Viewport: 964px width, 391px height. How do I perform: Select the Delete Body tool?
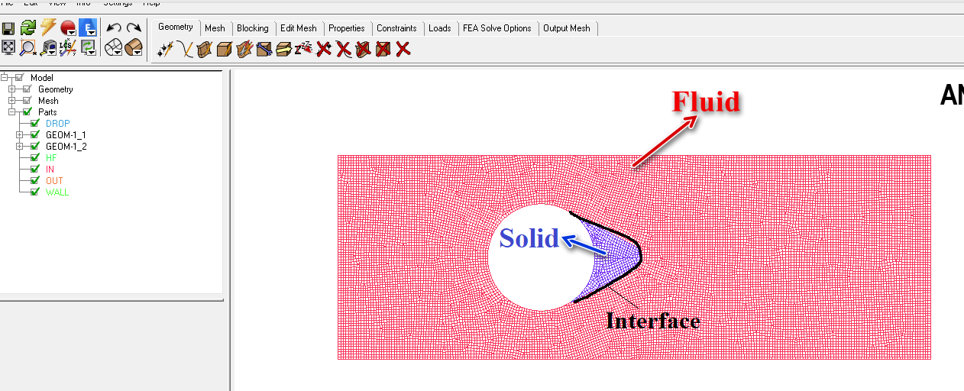(x=383, y=50)
